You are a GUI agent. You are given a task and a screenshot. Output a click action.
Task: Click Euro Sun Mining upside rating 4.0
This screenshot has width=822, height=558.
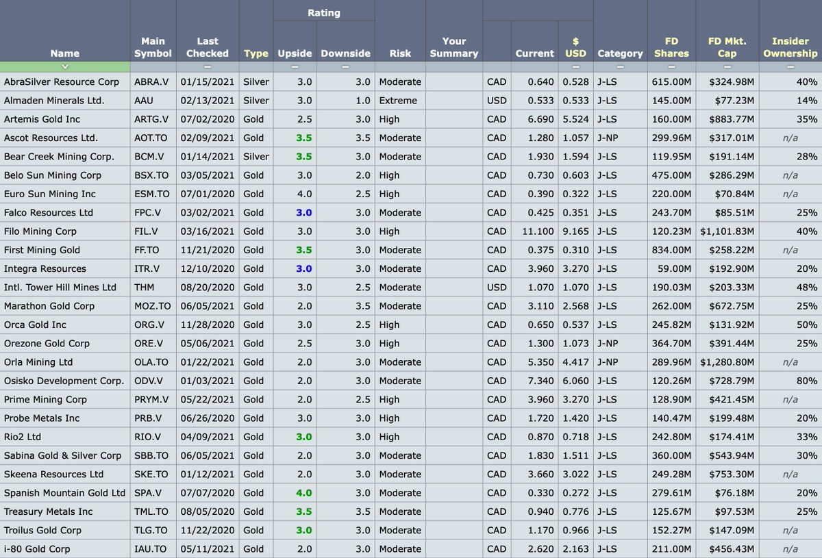(303, 194)
